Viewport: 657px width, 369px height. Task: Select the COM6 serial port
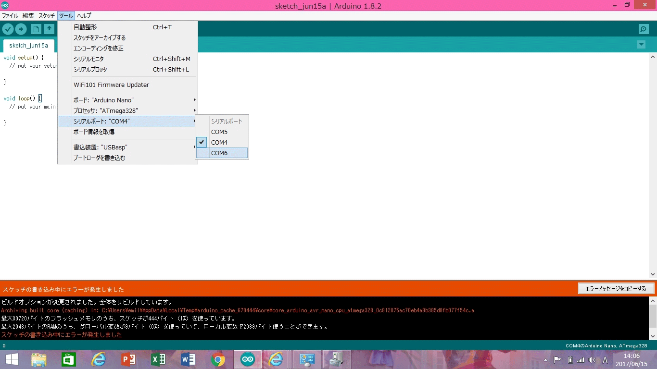tap(222, 153)
